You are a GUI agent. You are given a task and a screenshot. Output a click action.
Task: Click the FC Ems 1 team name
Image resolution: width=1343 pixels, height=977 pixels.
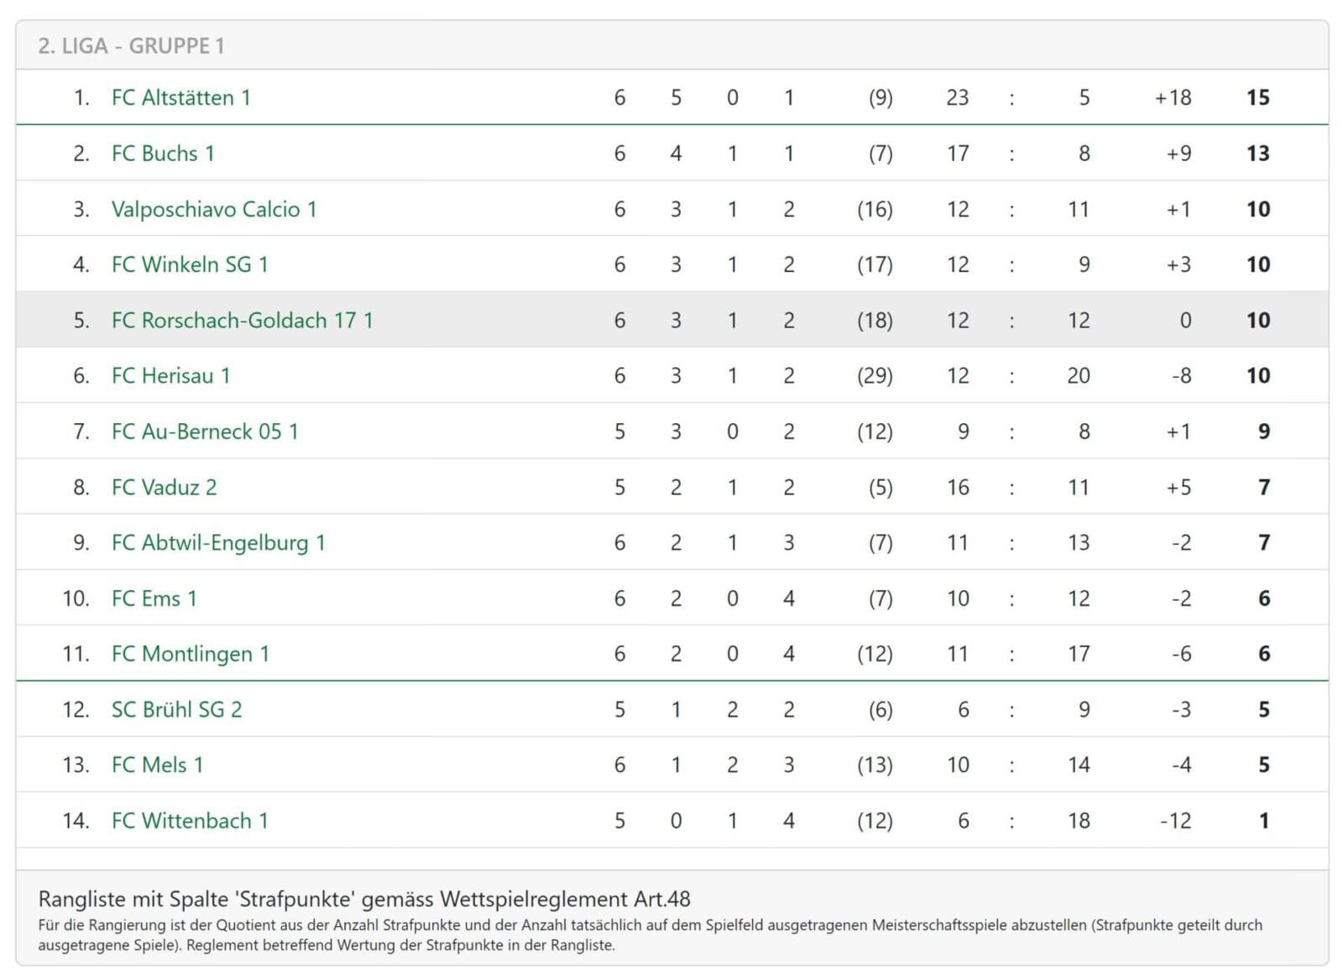154,598
